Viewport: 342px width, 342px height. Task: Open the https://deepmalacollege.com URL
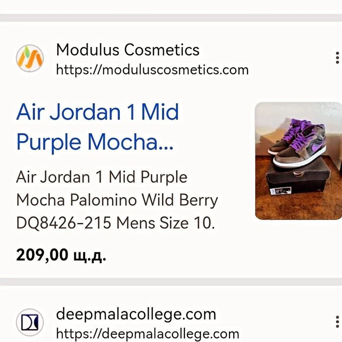point(147,334)
